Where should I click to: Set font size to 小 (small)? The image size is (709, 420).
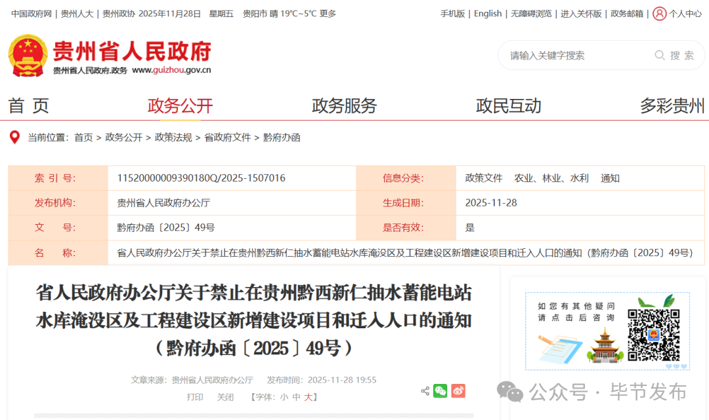point(284,397)
